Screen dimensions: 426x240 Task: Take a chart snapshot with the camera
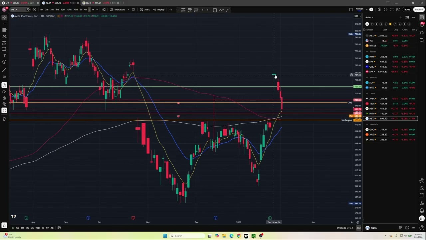[x=398, y=9]
